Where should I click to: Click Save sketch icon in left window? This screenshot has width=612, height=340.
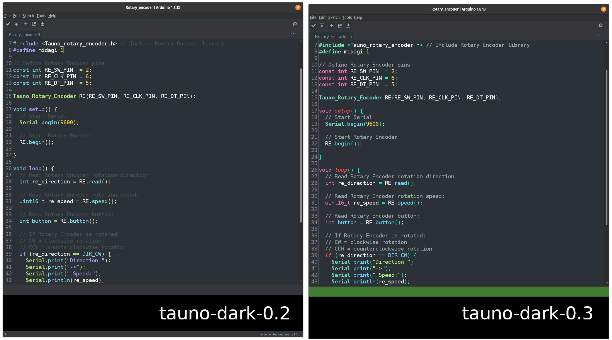42,24
